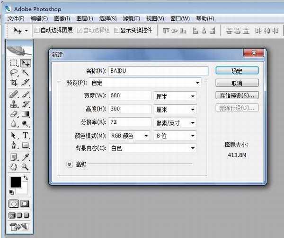Pick the Magic Wand tool
This screenshot has width=284, height=238.
26,73
